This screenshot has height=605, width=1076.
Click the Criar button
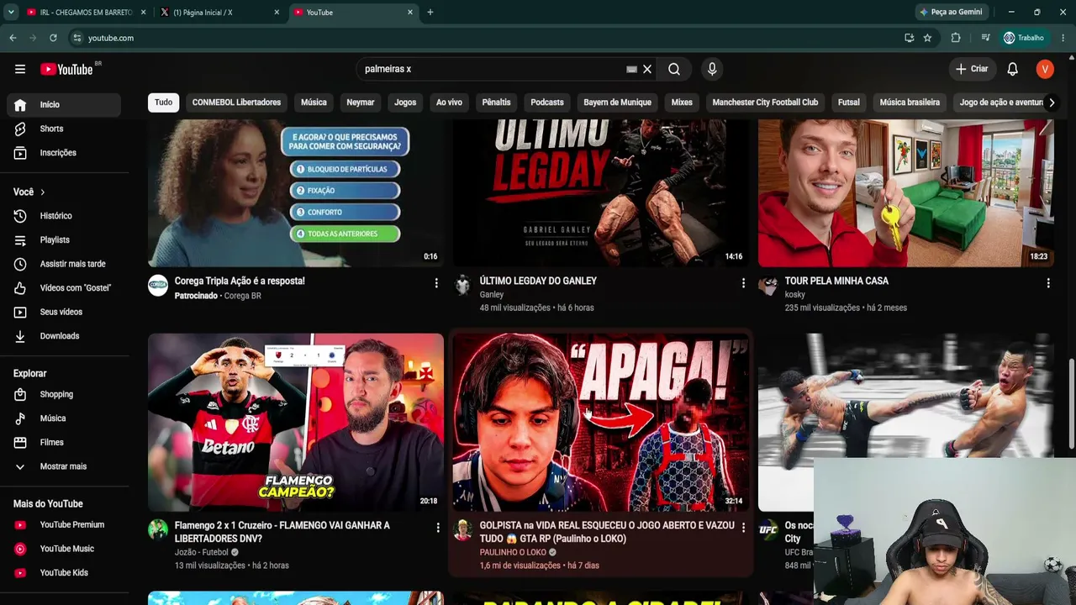[973, 69]
